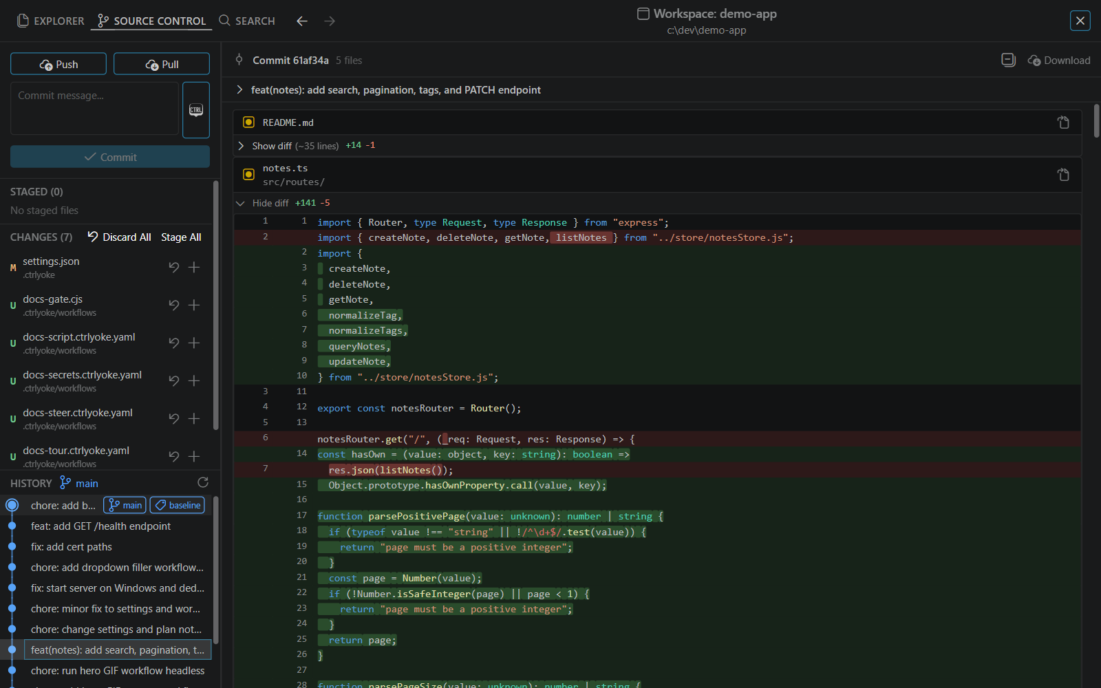
Task: Select commit 'chore: run hero GIF workflow headless'
Action: click(118, 670)
